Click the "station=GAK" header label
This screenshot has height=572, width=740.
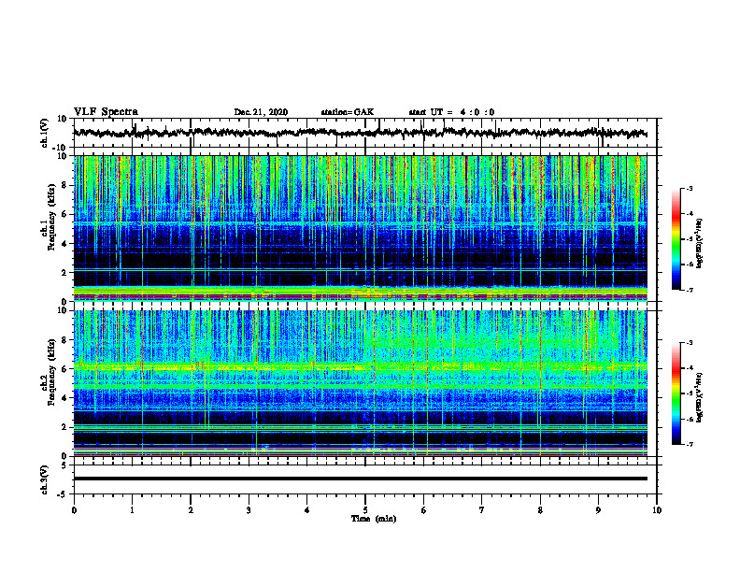(x=348, y=112)
